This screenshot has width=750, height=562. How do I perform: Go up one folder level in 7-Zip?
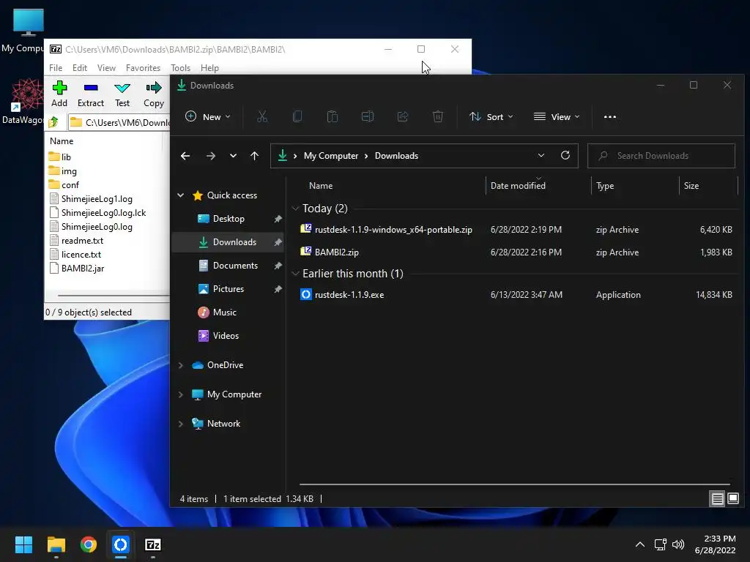[x=53, y=122]
